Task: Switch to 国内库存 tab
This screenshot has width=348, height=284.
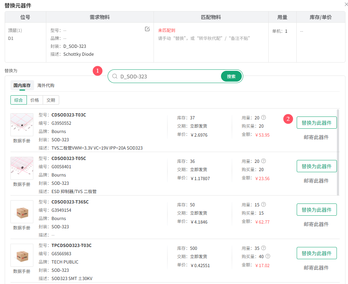Action: click(x=22, y=85)
